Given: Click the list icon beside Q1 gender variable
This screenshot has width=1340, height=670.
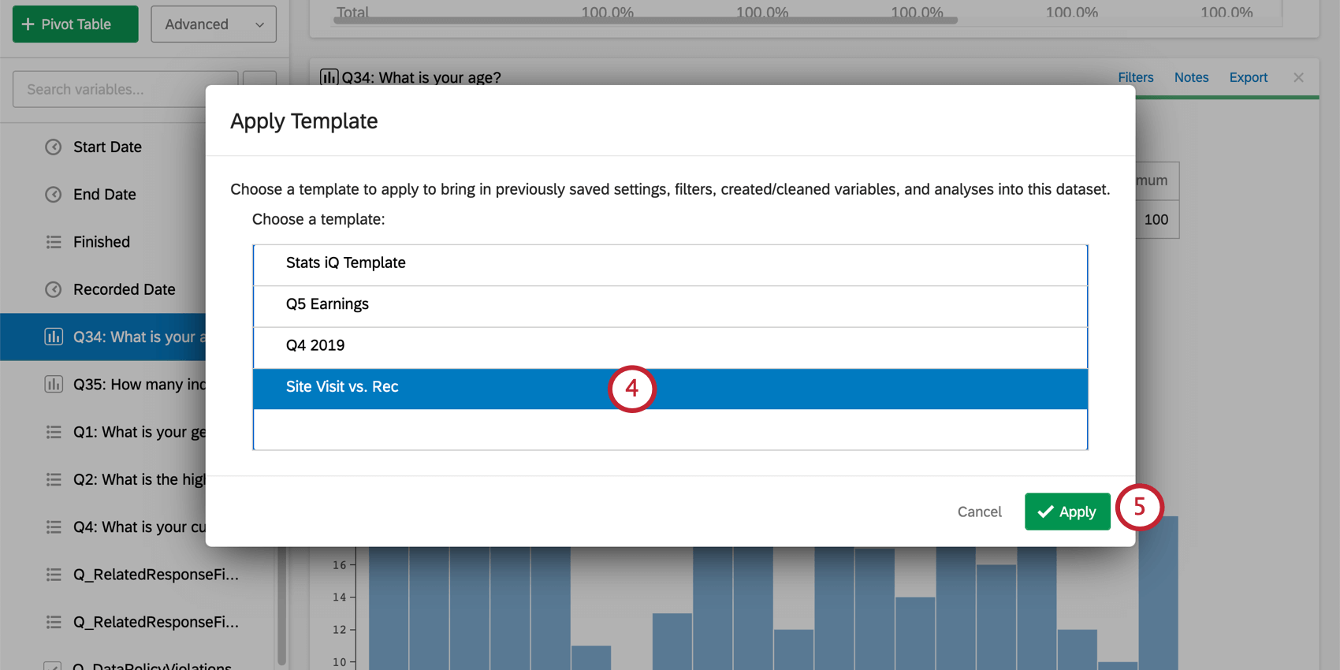Looking at the screenshot, I should (54, 432).
